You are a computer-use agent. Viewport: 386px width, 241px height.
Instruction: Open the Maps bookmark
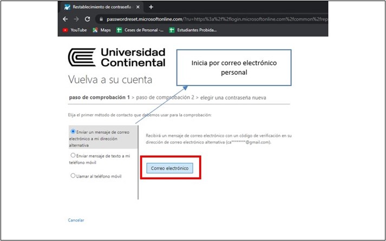(x=101, y=30)
